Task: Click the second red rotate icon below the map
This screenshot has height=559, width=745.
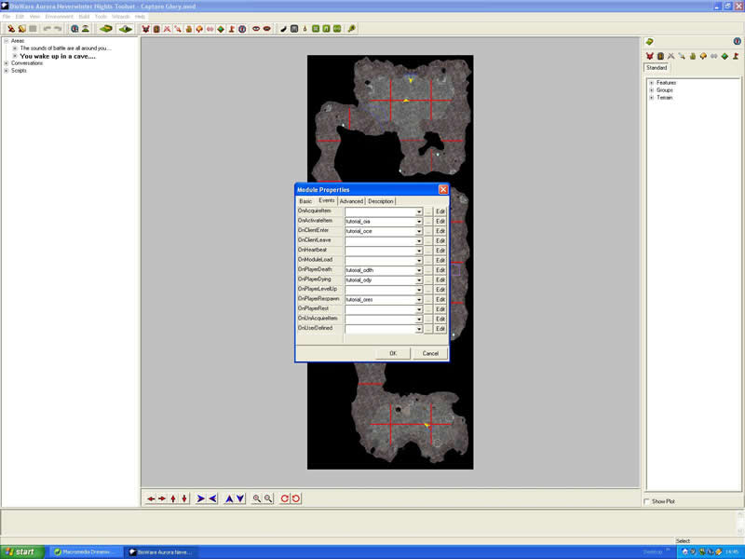Action: tap(296, 498)
